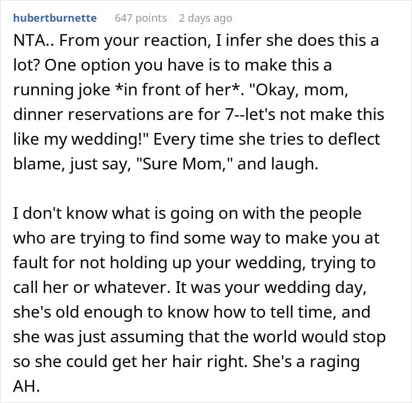The image size is (412, 403).
Task: Click the phrase 'She's a raging'
Action: coord(306,361)
